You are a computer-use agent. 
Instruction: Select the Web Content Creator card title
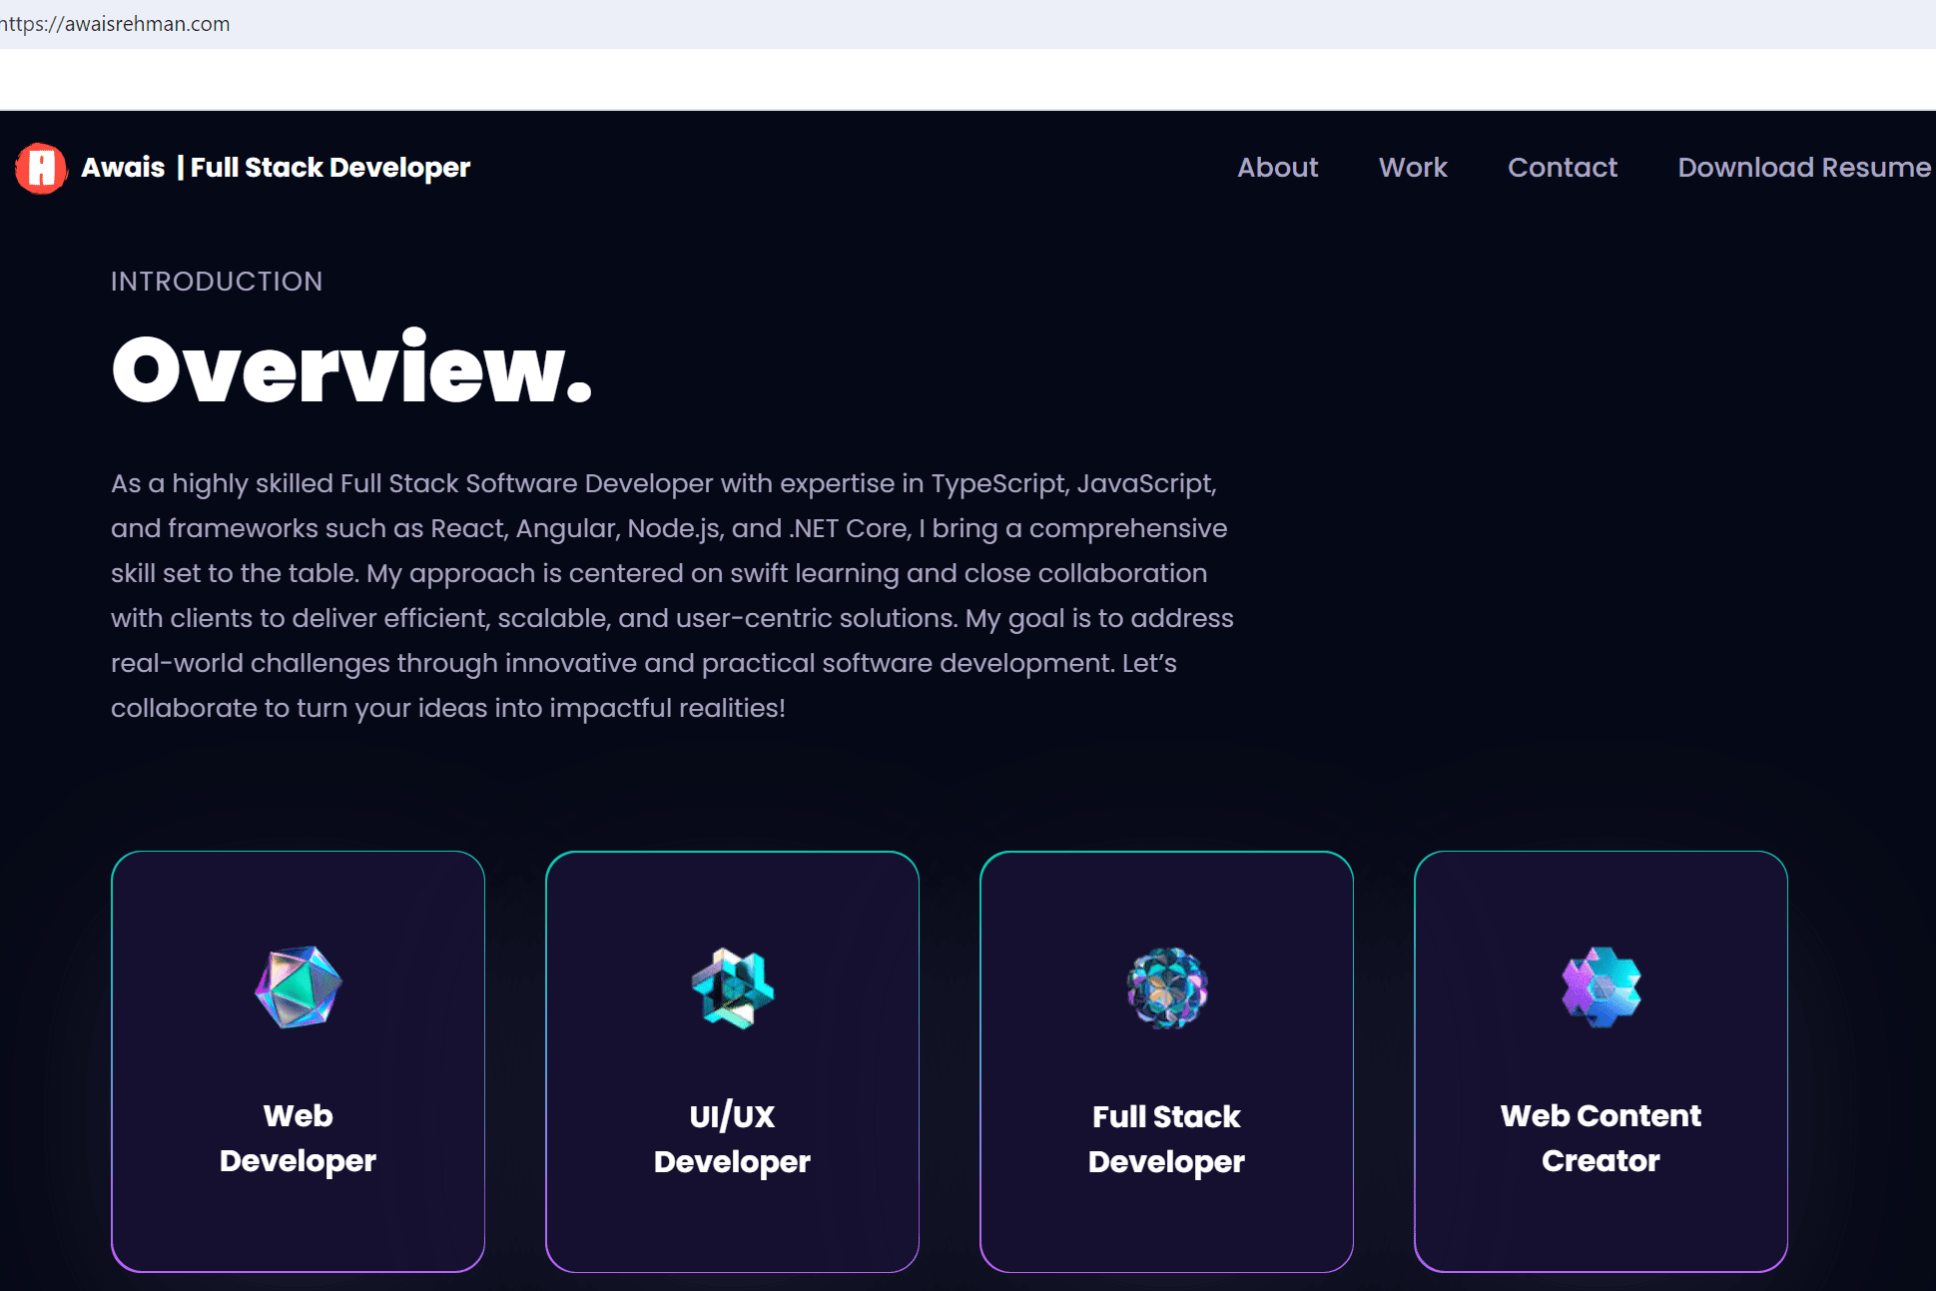tap(1601, 1138)
